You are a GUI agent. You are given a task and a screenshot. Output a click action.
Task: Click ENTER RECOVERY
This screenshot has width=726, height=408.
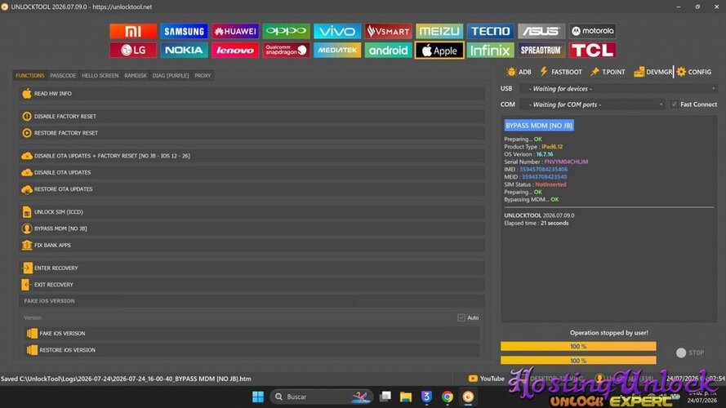pyautogui.click(x=252, y=268)
